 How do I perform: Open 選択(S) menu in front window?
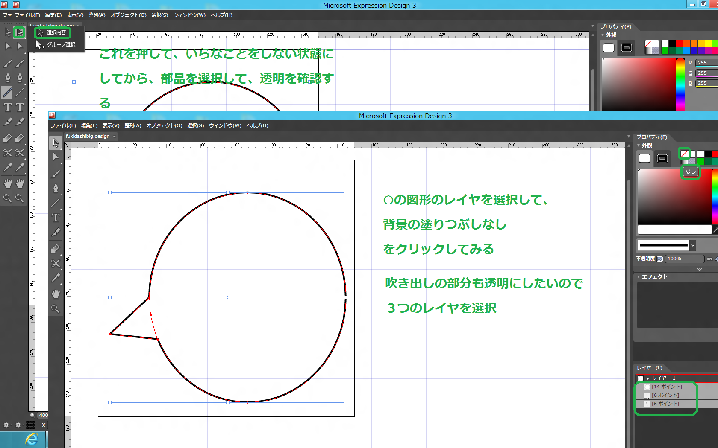(196, 125)
